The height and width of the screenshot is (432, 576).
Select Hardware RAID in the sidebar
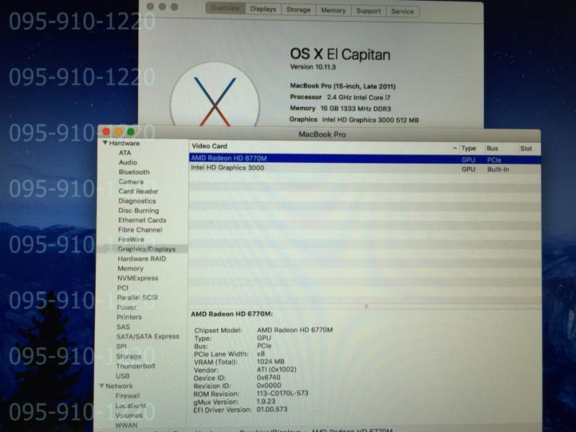pyautogui.click(x=142, y=259)
